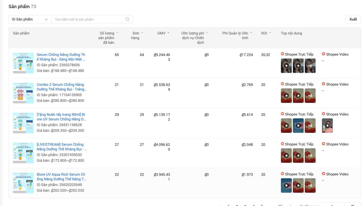The height and width of the screenshot is (206, 363).
Task: Sort by Phí Quản lý Ước tính
Action: point(251,33)
